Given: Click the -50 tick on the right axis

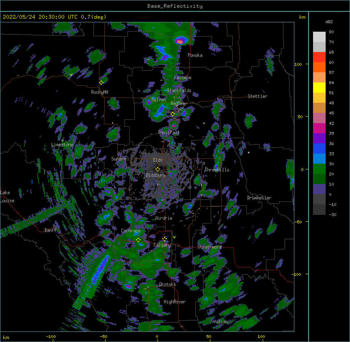Looking at the screenshot, I should coord(298,222).
